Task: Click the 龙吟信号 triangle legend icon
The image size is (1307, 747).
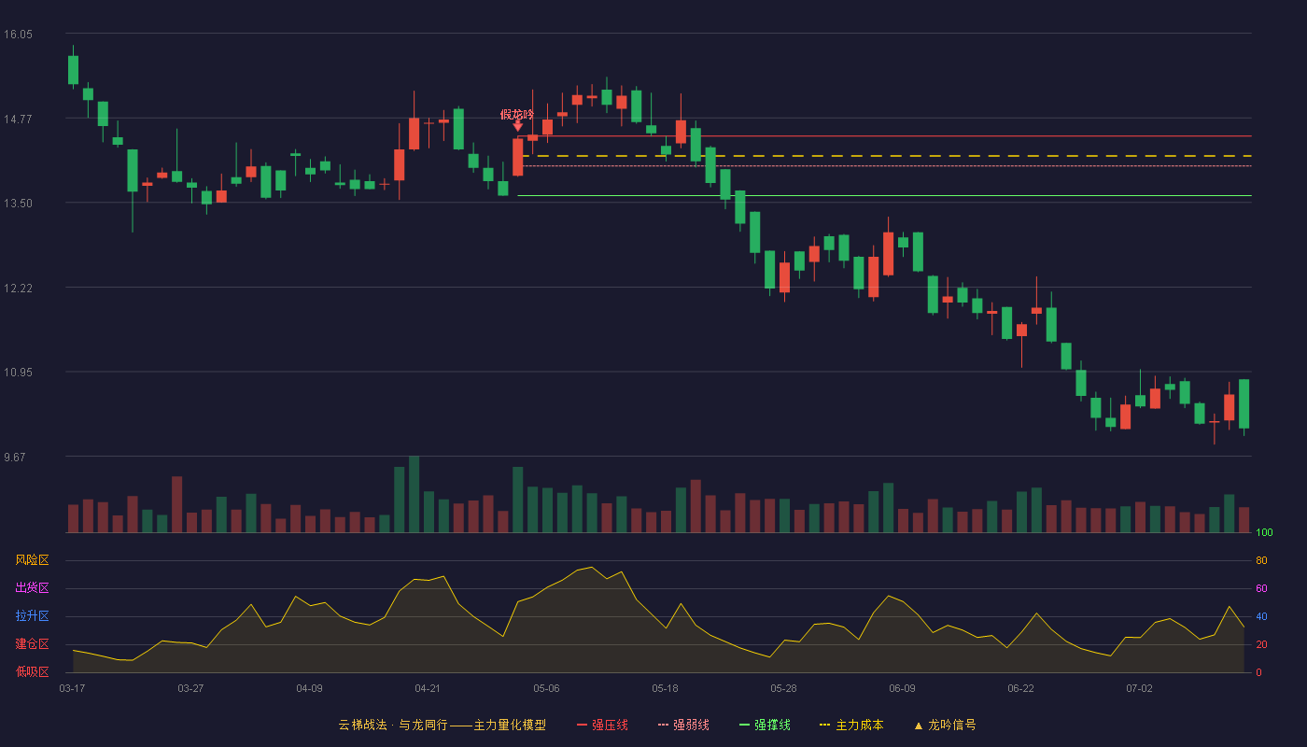Action: (x=918, y=726)
